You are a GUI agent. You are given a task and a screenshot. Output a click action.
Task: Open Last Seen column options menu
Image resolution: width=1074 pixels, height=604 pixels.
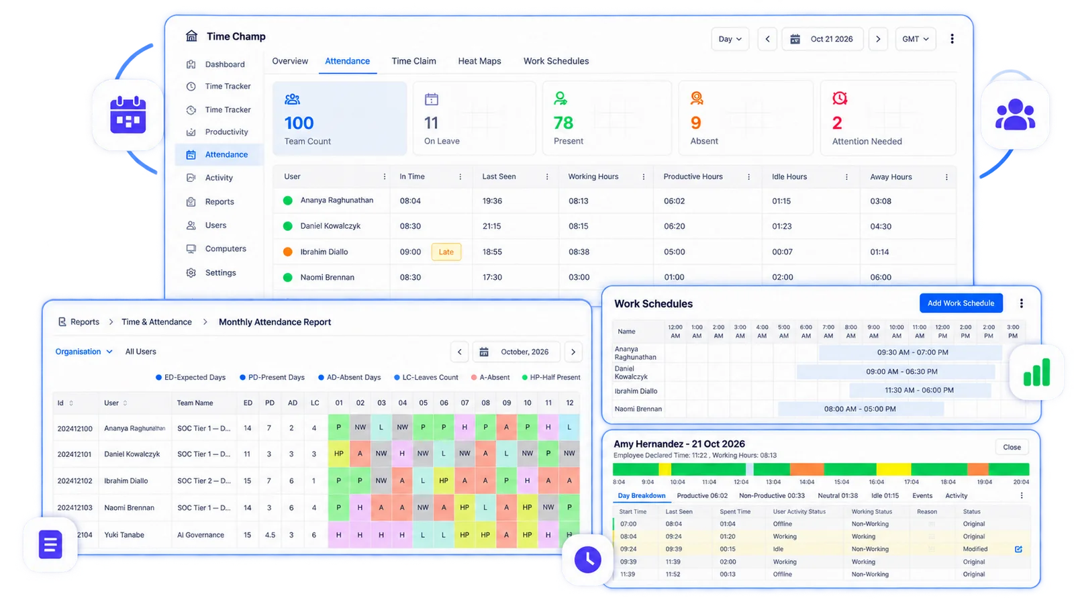(547, 177)
